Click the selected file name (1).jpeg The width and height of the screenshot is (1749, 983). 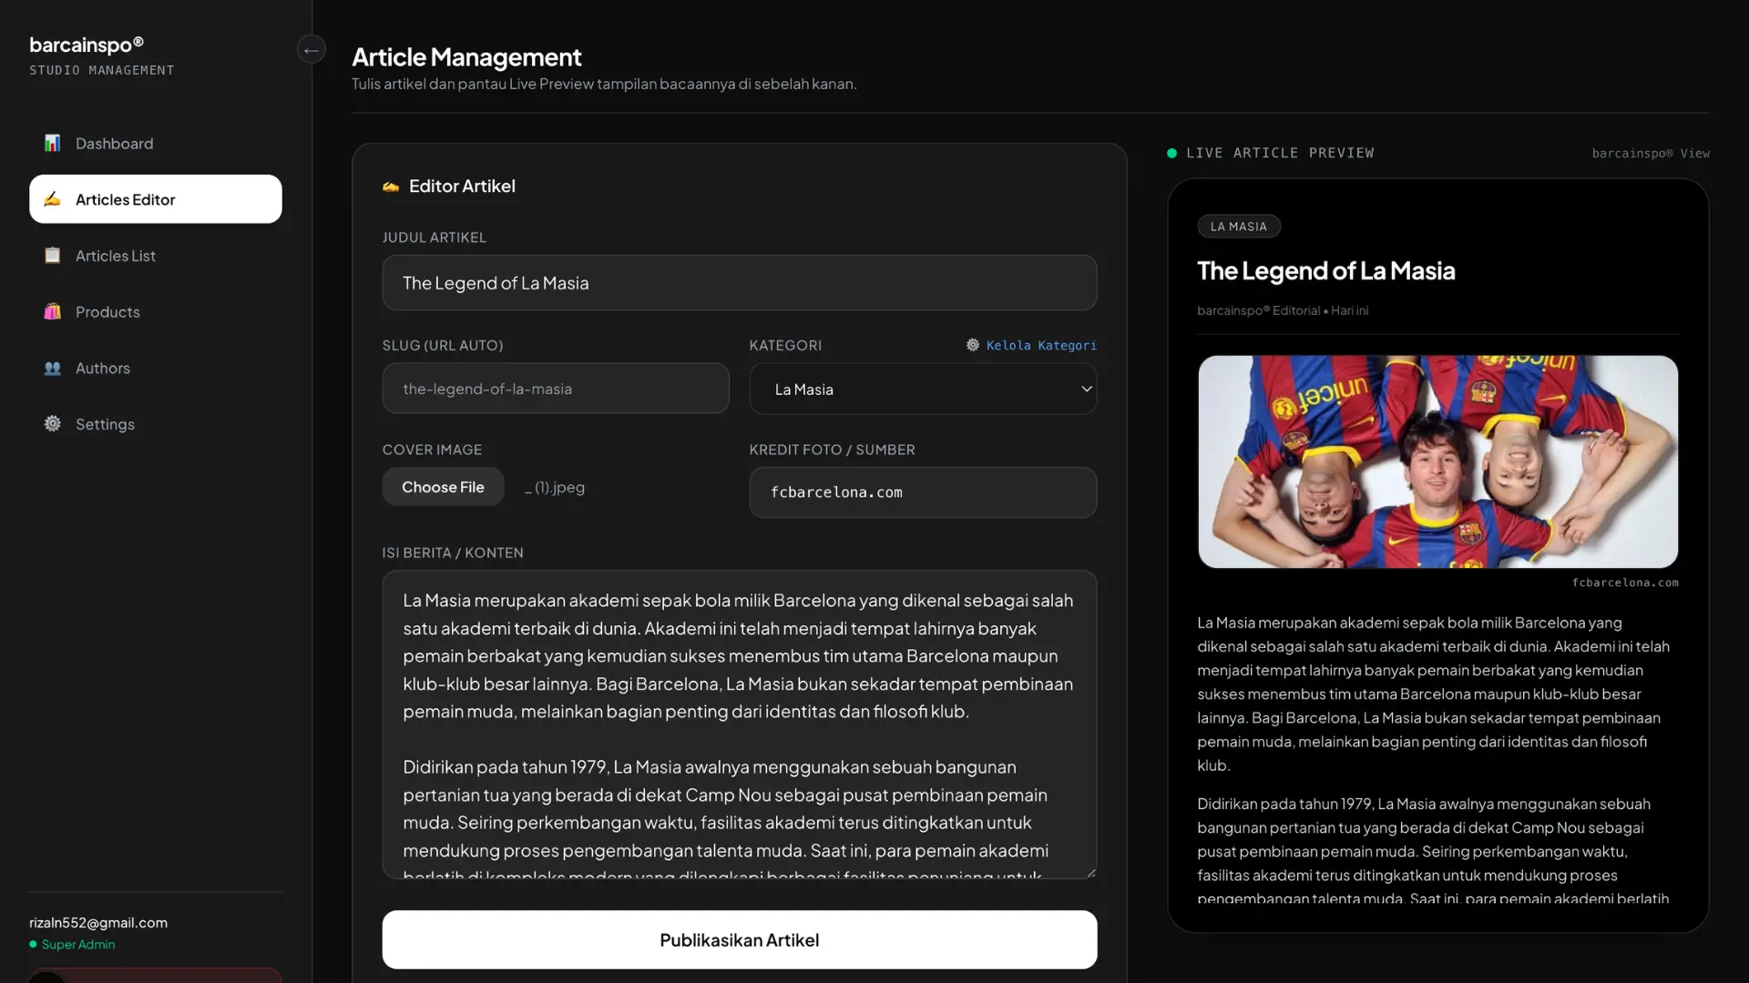tap(555, 487)
